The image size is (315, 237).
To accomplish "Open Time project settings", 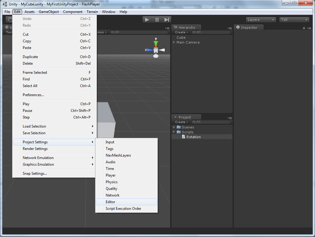I will (x=126, y=169).
